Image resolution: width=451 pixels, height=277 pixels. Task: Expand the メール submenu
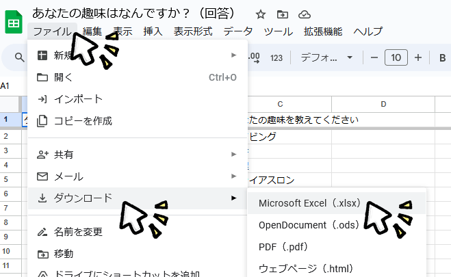click(137, 176)
